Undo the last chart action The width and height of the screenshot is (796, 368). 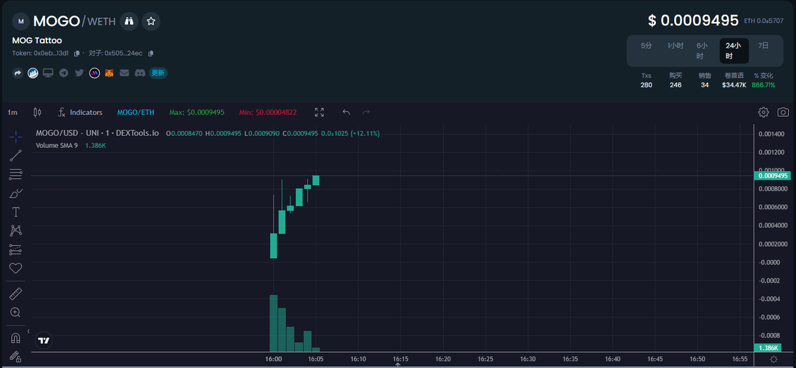[x=346, y=113]
